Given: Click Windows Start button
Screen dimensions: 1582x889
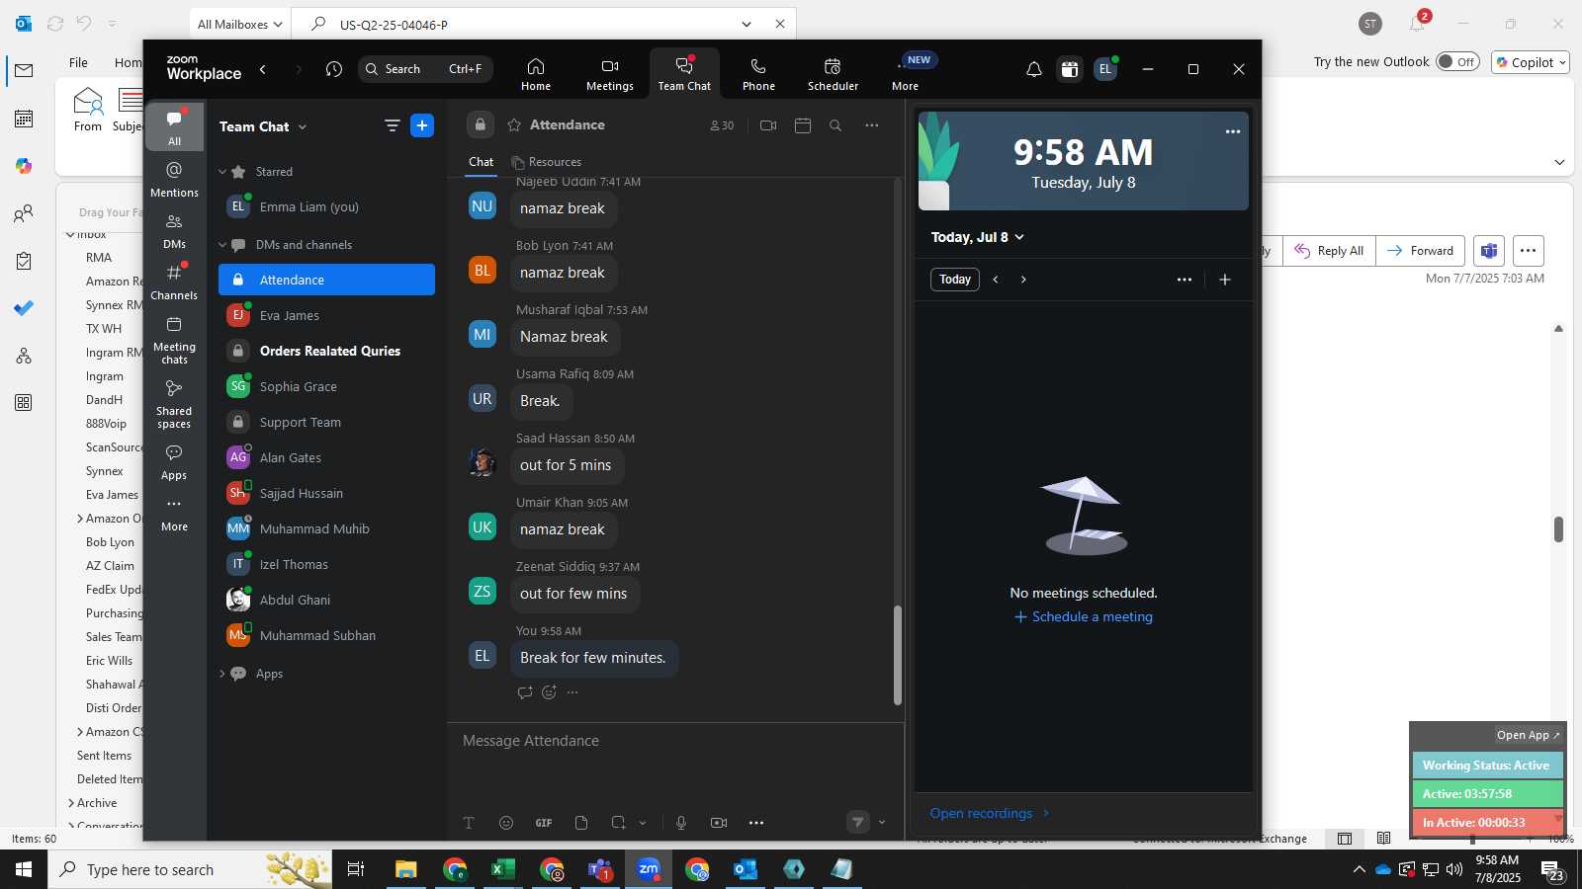Looking at the screenshot, I should pos(24,869).
